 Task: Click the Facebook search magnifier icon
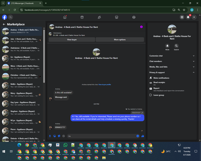click(x=10, y=17)
